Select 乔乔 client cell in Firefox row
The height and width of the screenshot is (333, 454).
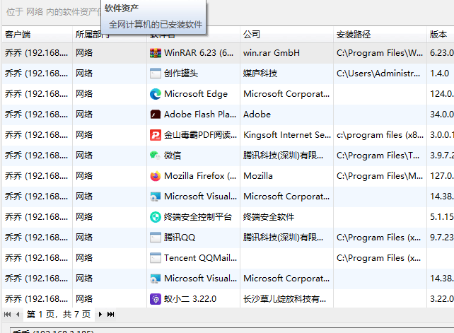[37, 176]
